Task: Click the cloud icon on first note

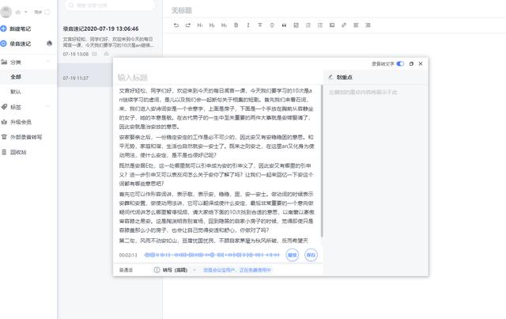Action: (x=106, y=54)
